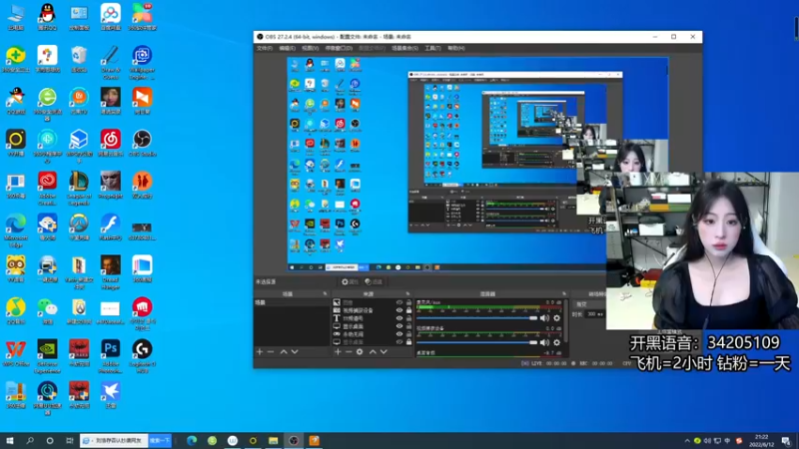The width and height of the screenshot is (799, 449).
Task: Move the scene down in the Scenes panel
Action: click(295, 352)
